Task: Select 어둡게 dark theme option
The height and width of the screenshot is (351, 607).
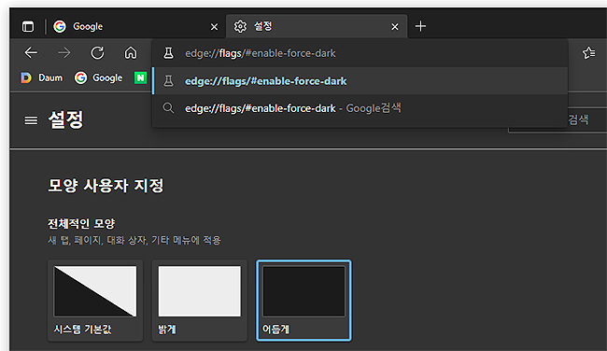Action: [303, 301]
